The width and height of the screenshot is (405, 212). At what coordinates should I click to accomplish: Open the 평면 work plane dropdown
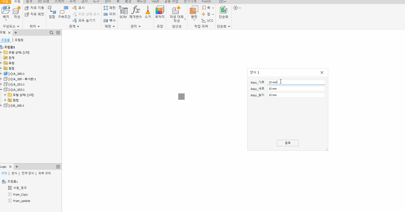click(x=194, y=20)
